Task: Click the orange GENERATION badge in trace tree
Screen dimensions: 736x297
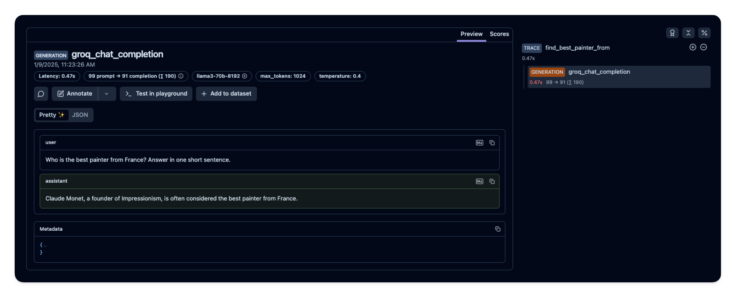Action: pyautogui.click(x=547, y=72)
